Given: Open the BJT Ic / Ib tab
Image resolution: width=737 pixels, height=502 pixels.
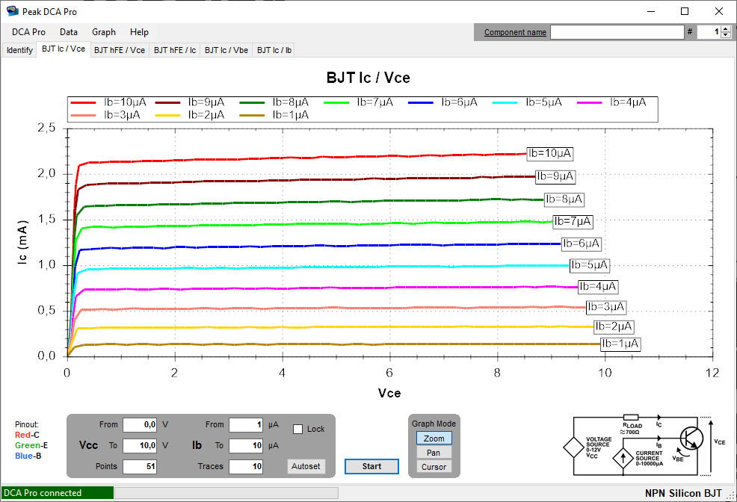Looking at the screenshot, I should click(274, 50).
